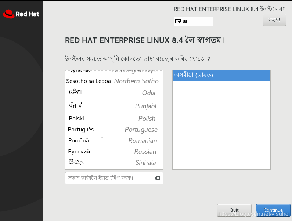The width and height of the screenshot is (292, 221).
Task: Select Русский (Russian) in the language list
Action: tap(114, 152)
